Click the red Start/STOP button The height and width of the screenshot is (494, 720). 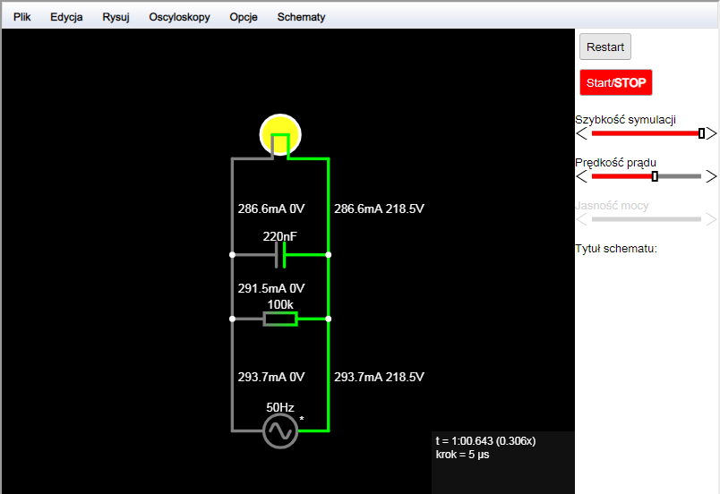click(x=616, y=82)
